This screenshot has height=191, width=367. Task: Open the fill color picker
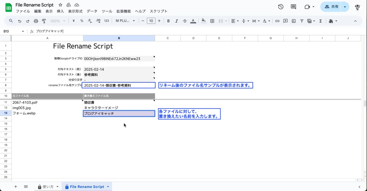tap(204, 21)
